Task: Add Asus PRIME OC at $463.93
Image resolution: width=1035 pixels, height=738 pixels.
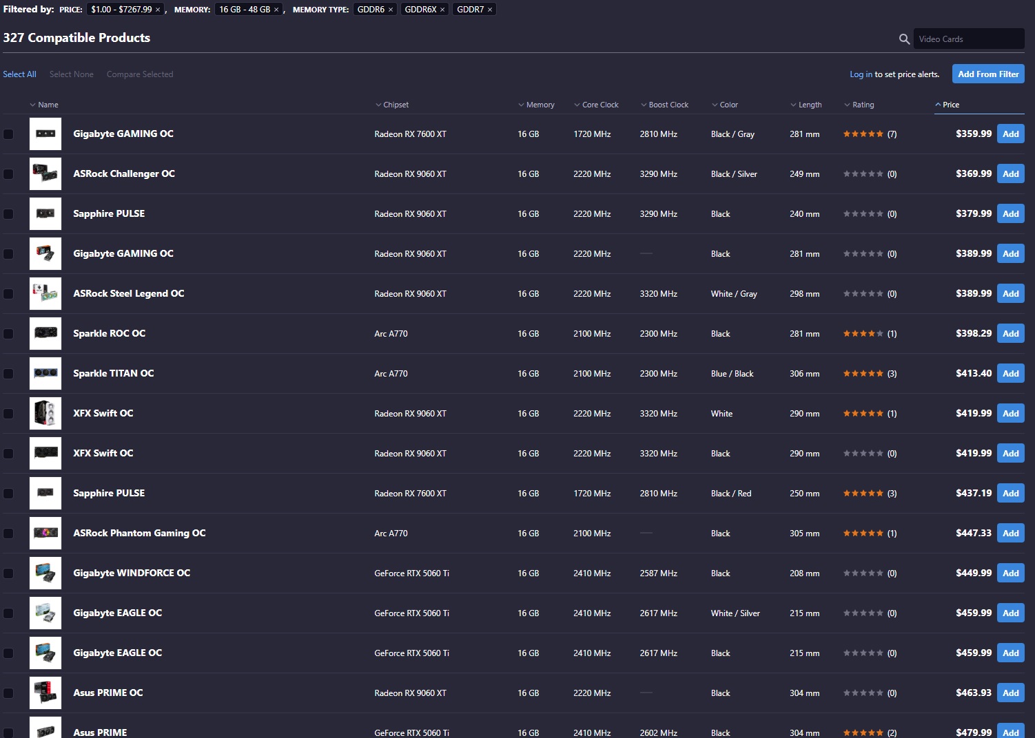Action: tap(1010, 693)
